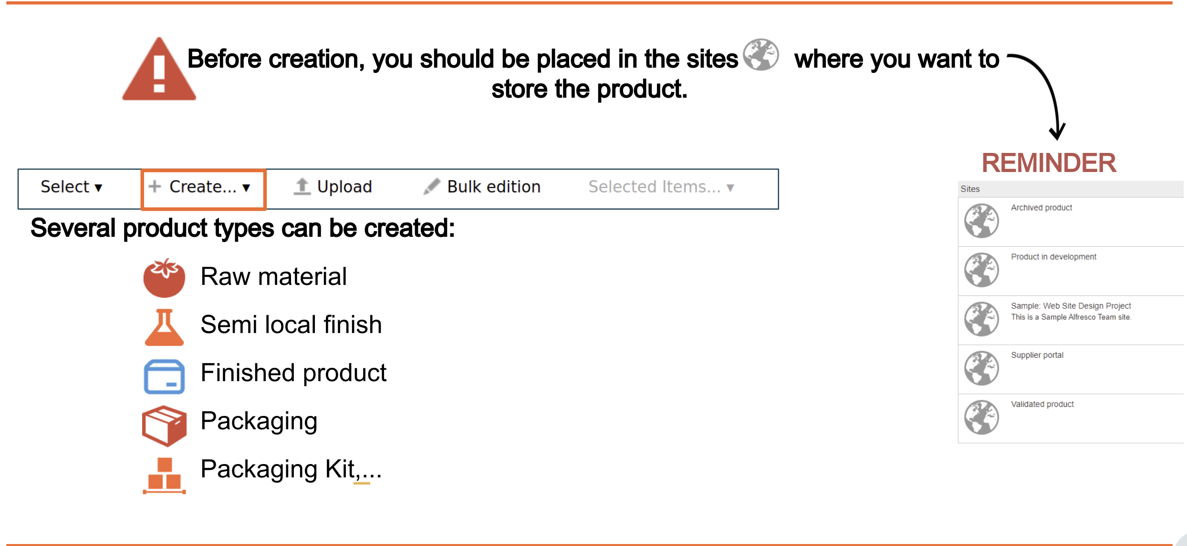Screen dimensions: 1187x546
Task: Click the Sites panel header
Action: (x=1071, y=189)
